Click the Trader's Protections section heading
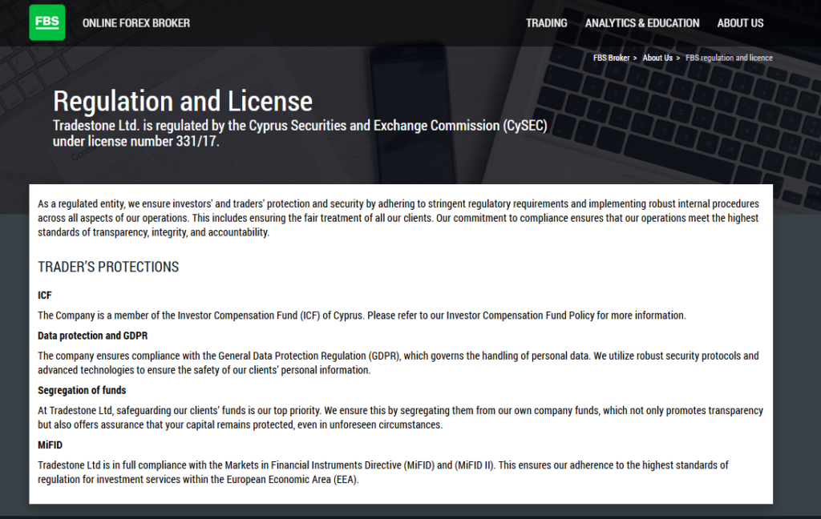 [108, 267]
